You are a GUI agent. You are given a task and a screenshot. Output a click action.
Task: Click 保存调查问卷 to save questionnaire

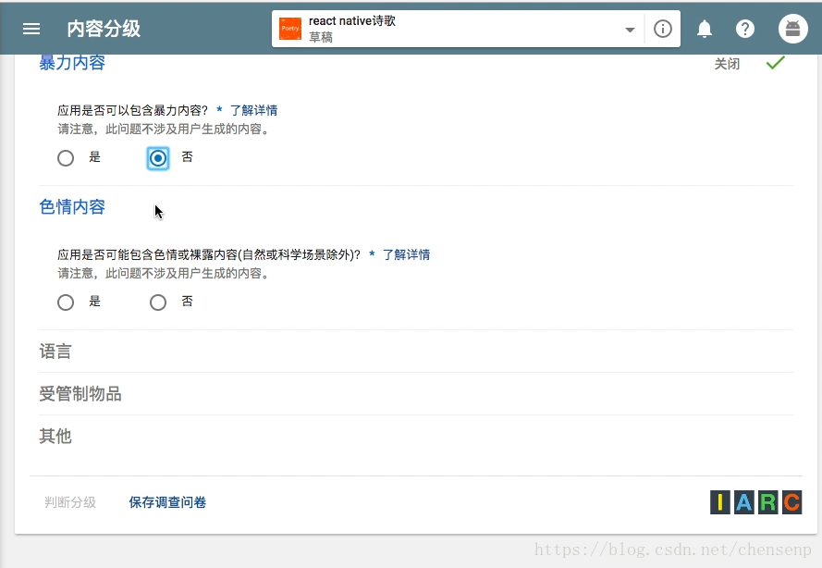[x=167, y=502]
